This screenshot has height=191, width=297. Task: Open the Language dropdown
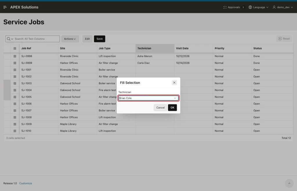point(258,7)
